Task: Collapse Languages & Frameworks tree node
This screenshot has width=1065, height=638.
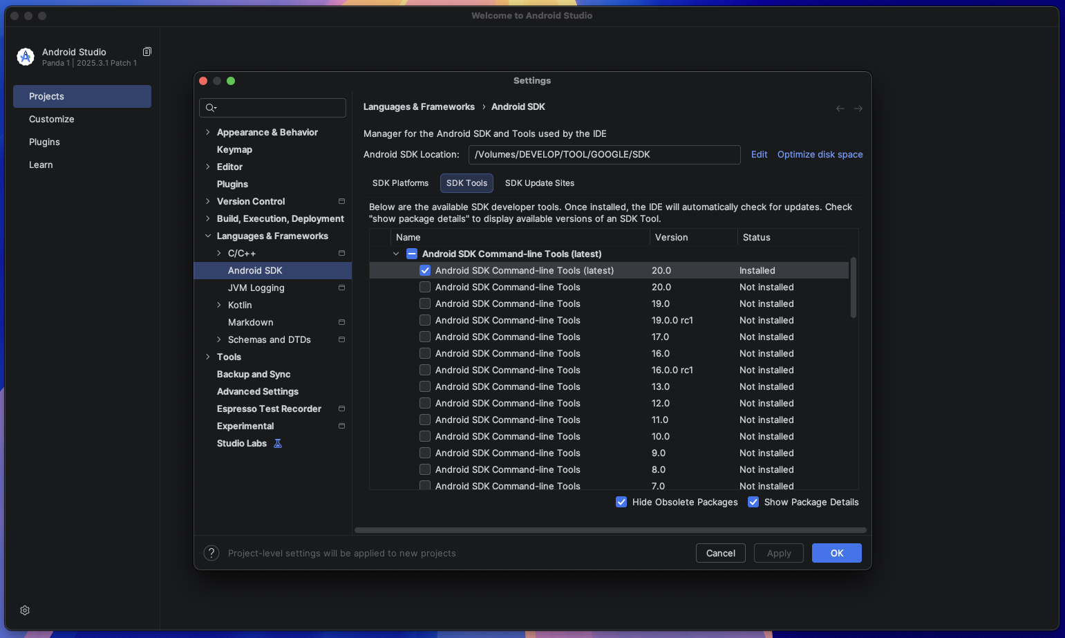Action: (x=207, y=236)
